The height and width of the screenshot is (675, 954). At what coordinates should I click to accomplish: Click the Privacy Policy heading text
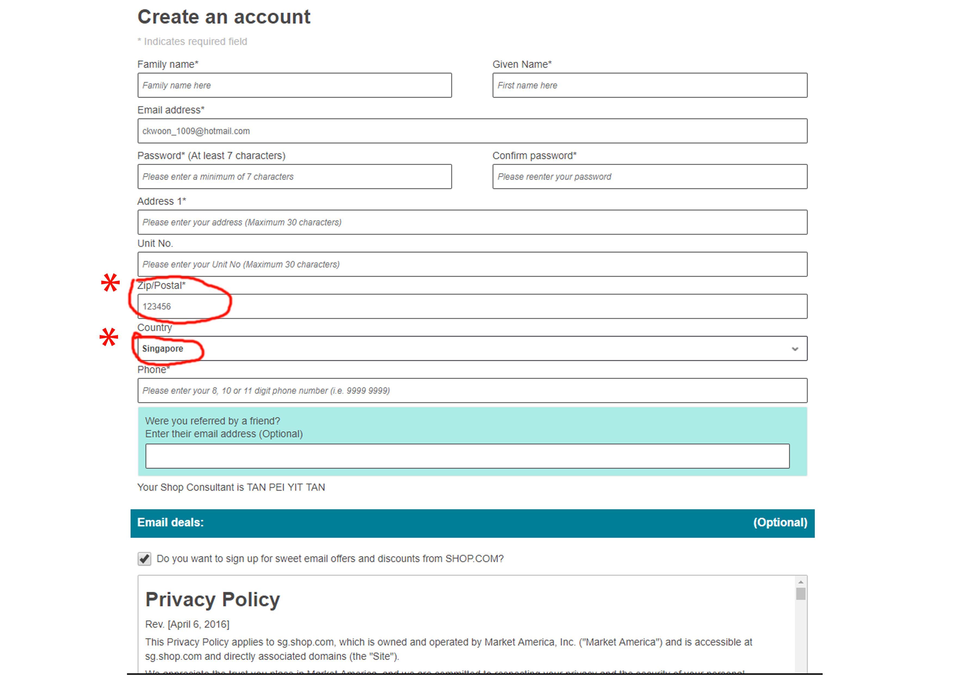click(212, 600)
